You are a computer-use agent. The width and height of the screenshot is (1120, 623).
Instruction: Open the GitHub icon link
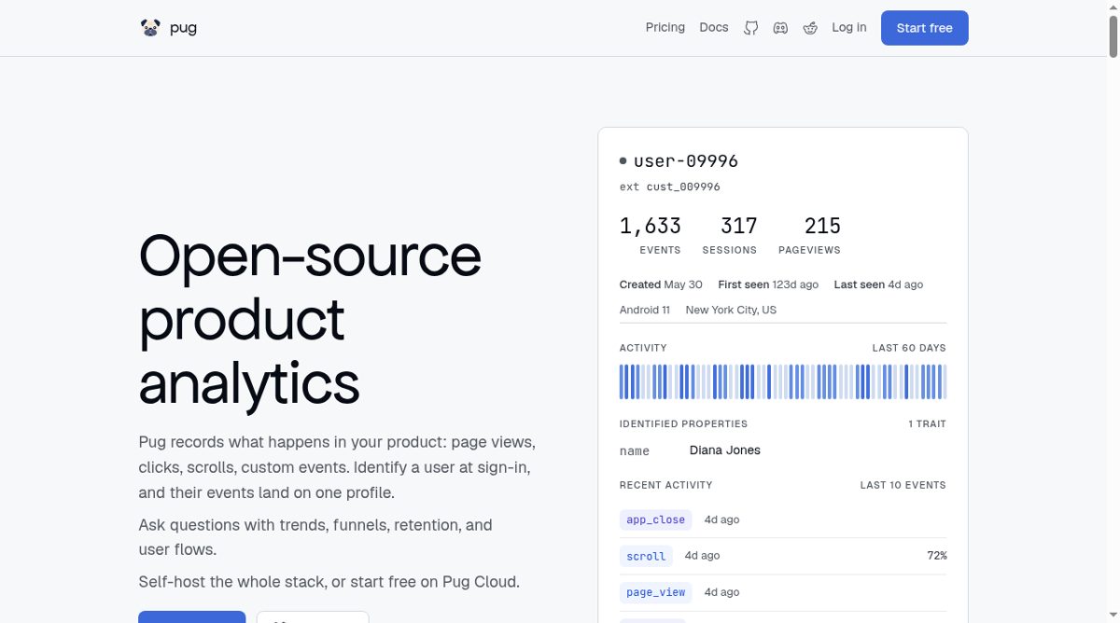(x=750, y=28)
